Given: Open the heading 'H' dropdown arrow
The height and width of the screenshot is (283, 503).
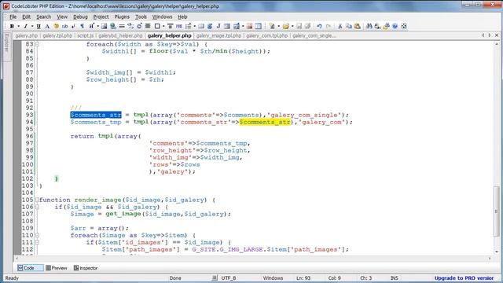Looking at the screenshot, I should (97, 26).
